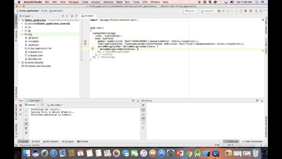Open the search everywhere magnifier in toolbar

[261, 11]
